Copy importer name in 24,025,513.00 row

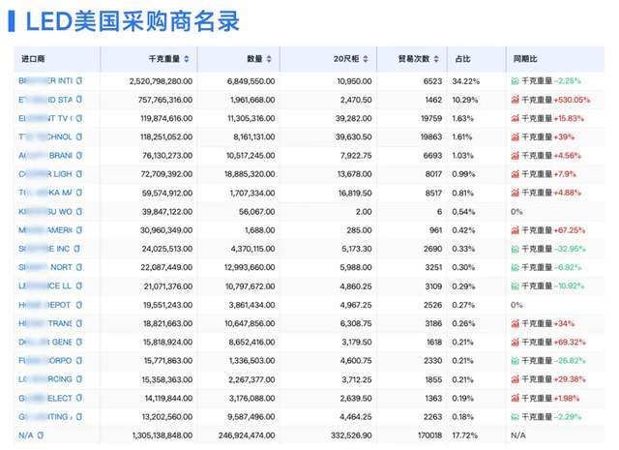click(76, 249)
